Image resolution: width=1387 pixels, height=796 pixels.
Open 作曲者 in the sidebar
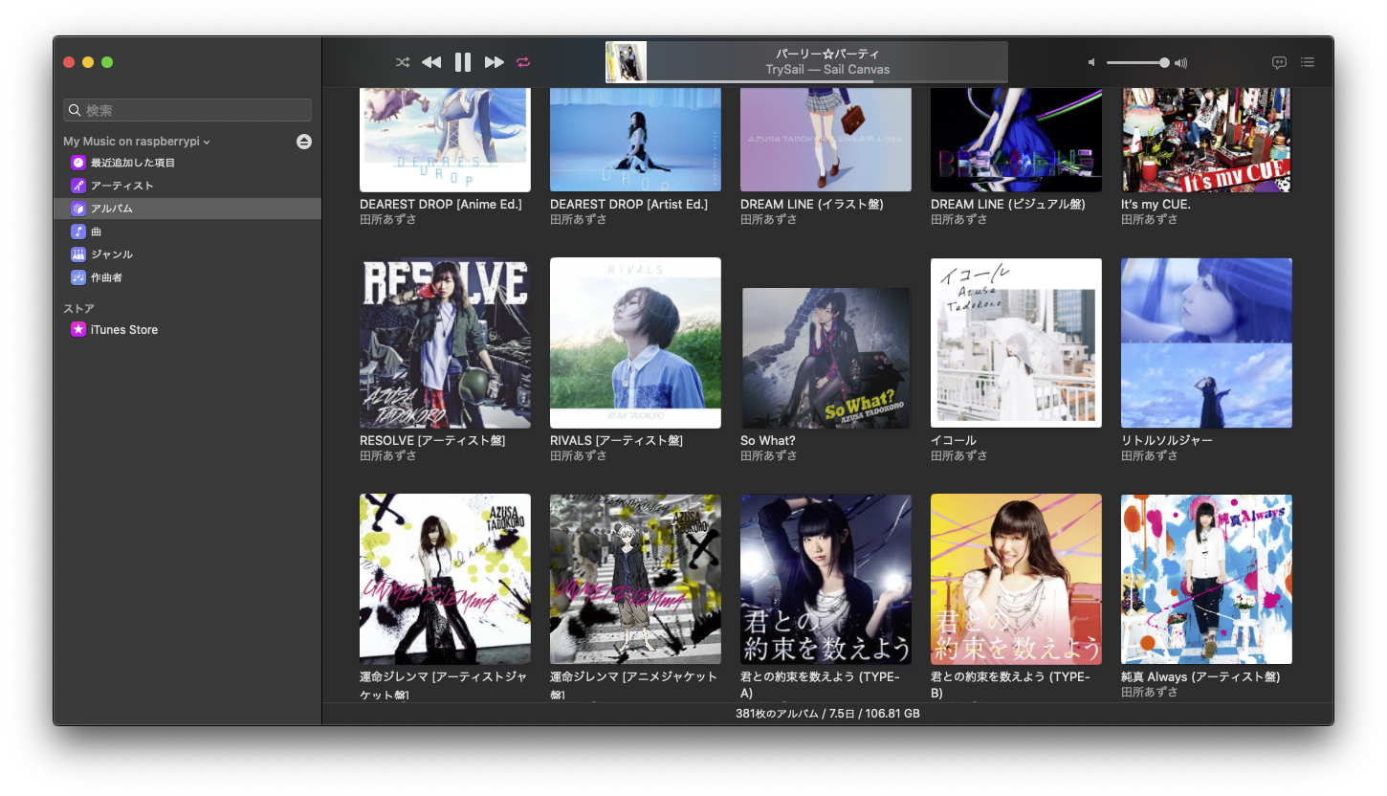pyautogui.click(x=187, y=277)
